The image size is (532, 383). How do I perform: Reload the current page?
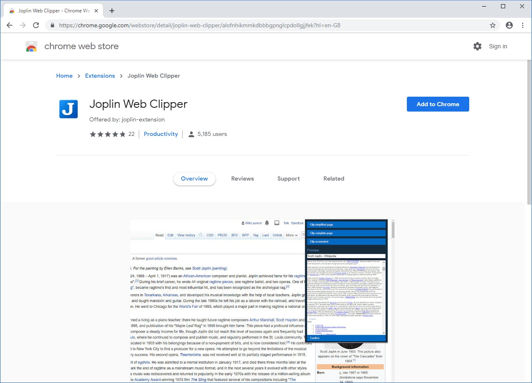[36, 25]
